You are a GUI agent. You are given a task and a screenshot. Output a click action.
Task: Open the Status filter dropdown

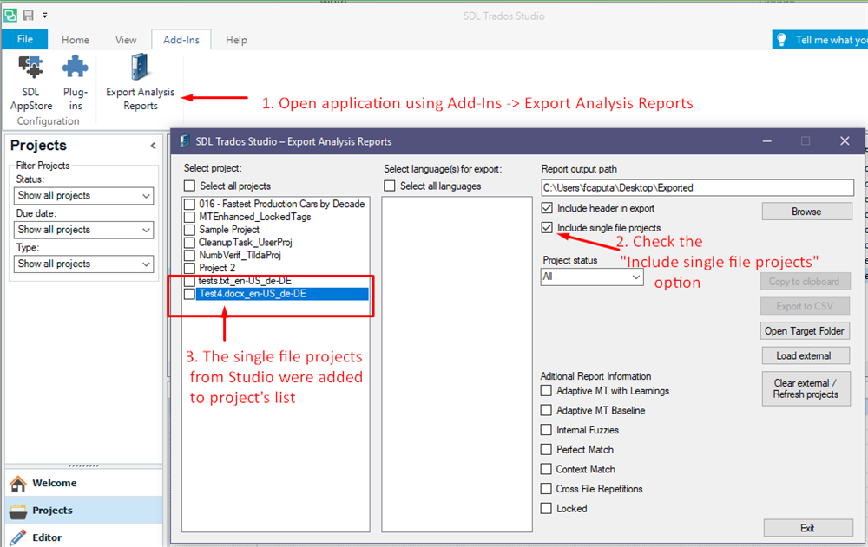click(x=83, y=196)
